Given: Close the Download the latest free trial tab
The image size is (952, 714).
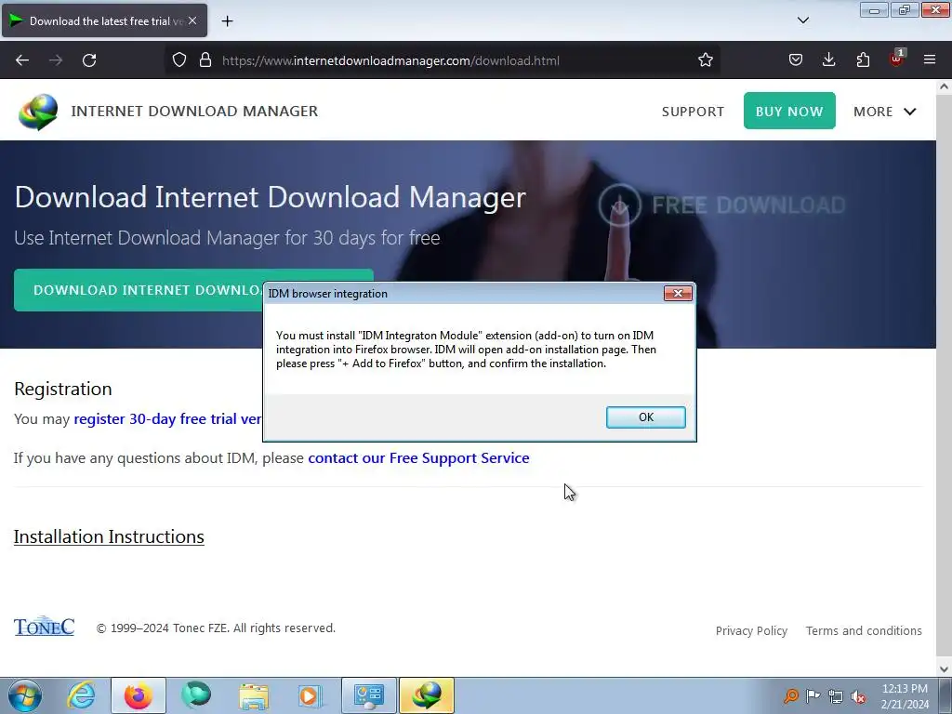Looking at the screenshot, I should click(192, 20).
